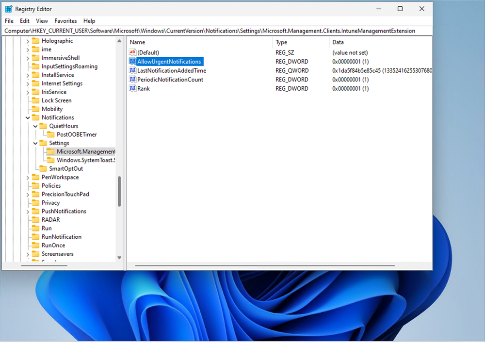This screenshot has height=343, width=485.
Task: Open the File menu
Action: click(x=9, y=21)
